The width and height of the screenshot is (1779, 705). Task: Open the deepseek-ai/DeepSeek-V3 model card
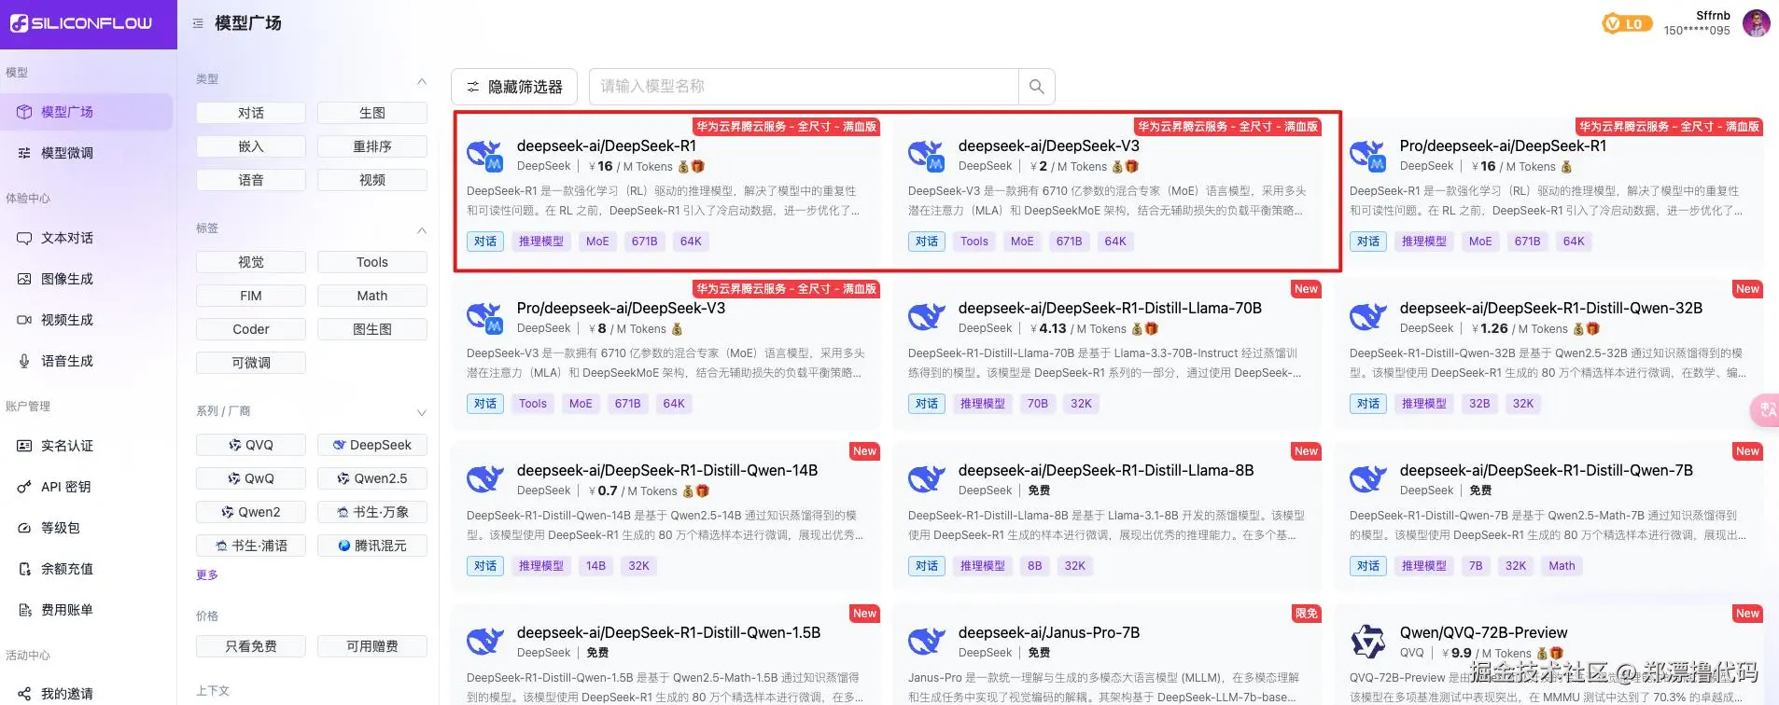click(x=1108, y=191)
